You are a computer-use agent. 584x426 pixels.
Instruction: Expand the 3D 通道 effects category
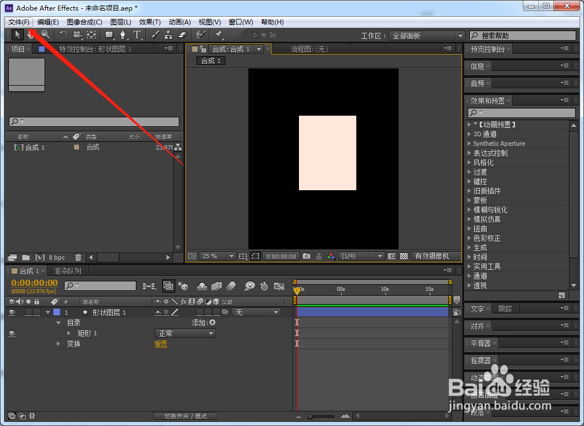[x=469, y=134]
